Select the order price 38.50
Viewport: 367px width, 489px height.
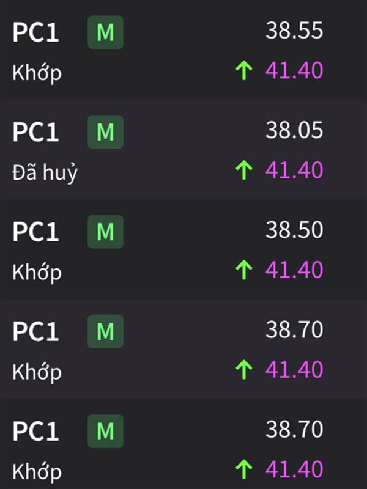point(294,230)
